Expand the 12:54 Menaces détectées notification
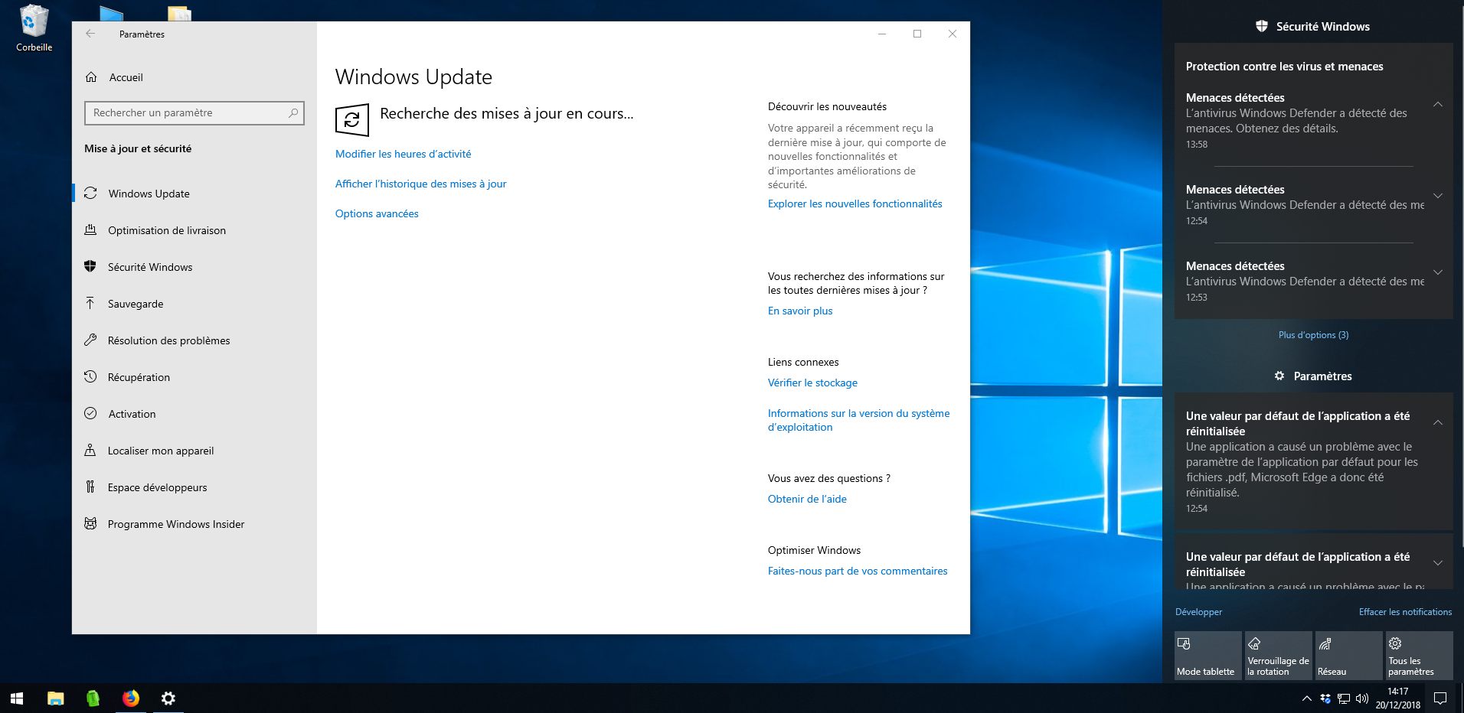This screenshot has width=1464, height=713. click(x=1437, y=196)
